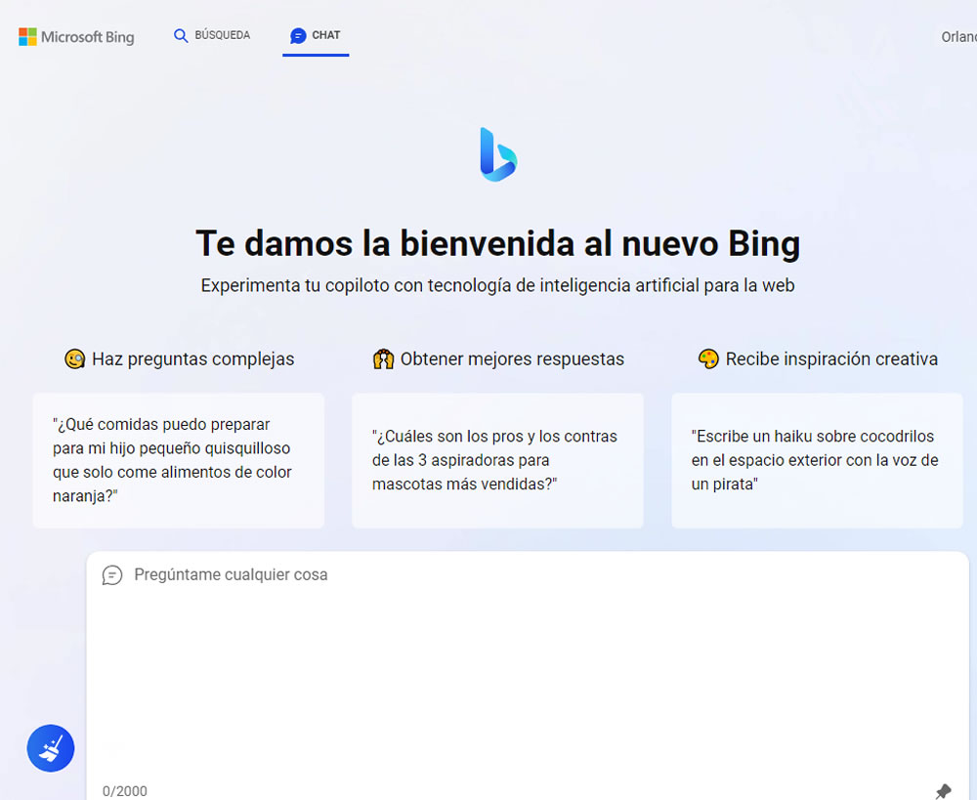Click the magnifying glass icon beside BÚSQUEDA
This screenshot has height=800, width=977.
pyautogui.click(x=181, y=36)
